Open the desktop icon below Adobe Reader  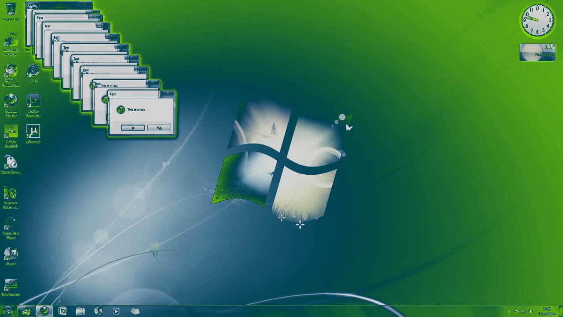coord(11,165)
